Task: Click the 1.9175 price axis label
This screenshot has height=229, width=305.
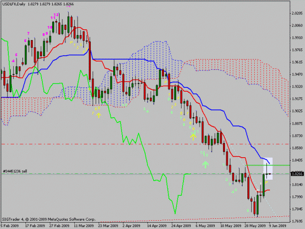Action: pos(297,99)
